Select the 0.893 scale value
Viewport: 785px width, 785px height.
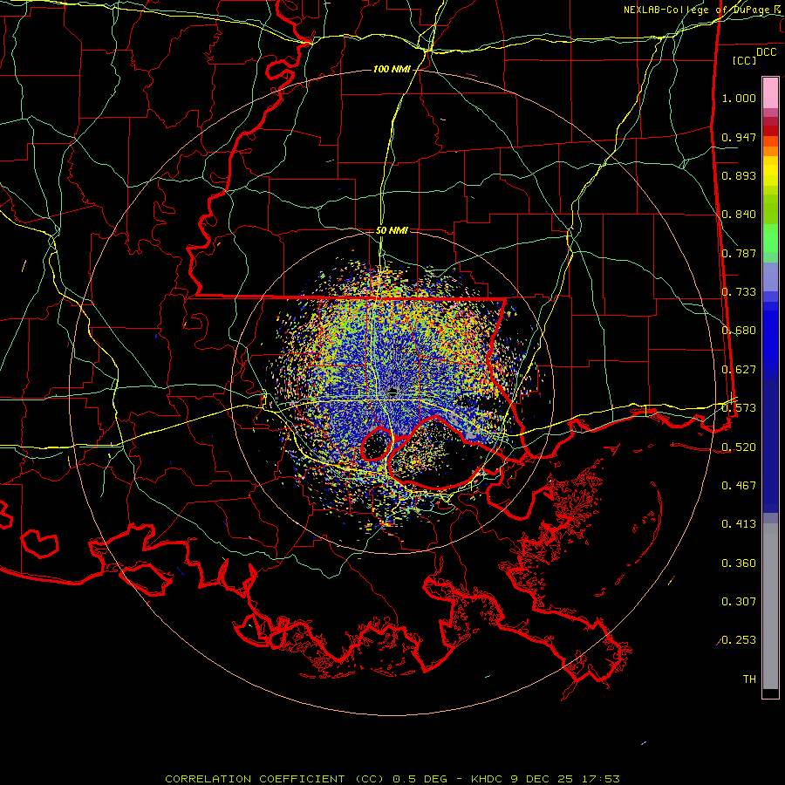tap(739, 175)
